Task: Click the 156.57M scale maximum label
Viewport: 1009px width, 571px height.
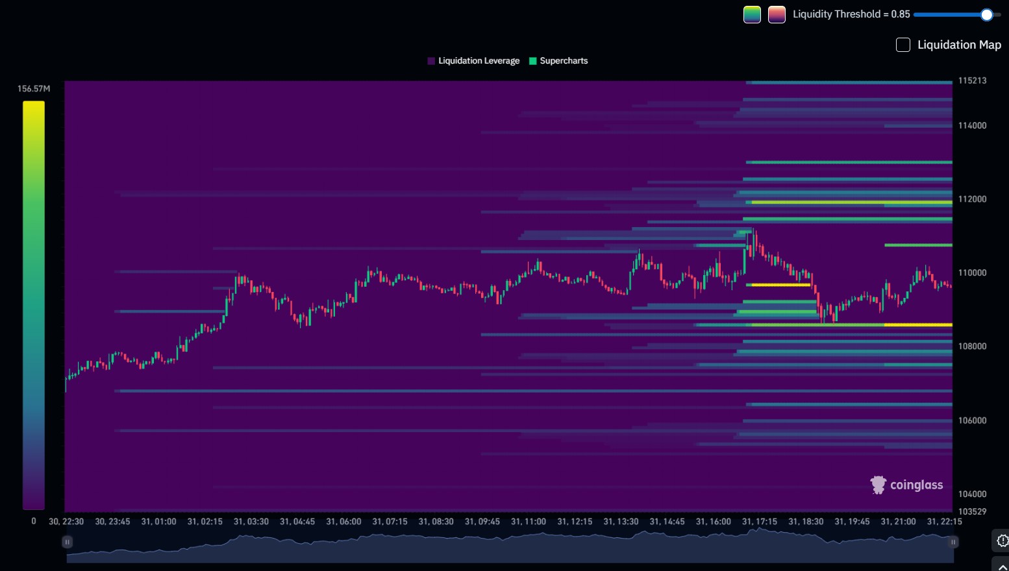Action: pyautogui.click(x=34, y=89)
